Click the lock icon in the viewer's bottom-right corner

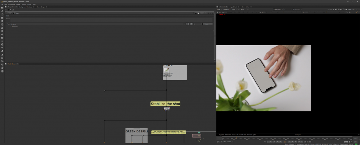click(x=349, y=142)
